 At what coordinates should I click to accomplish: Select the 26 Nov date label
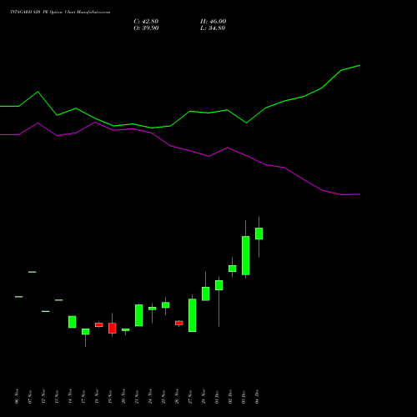point(177,396)
